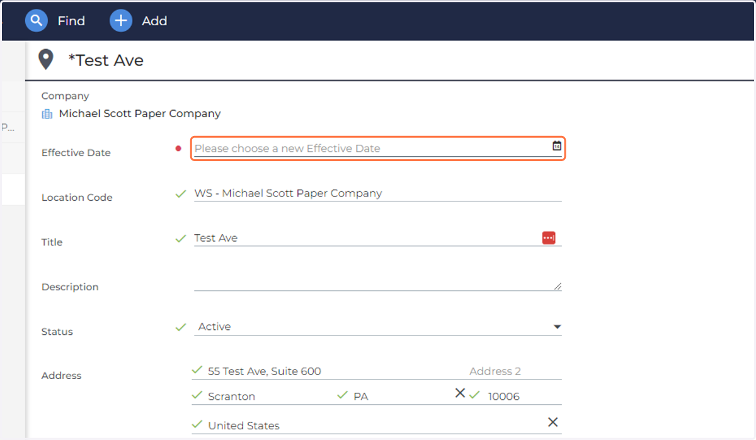Click the Location Code field
Image resolution: width=756 pixels, height=440 pixels.
pos(377,193)
